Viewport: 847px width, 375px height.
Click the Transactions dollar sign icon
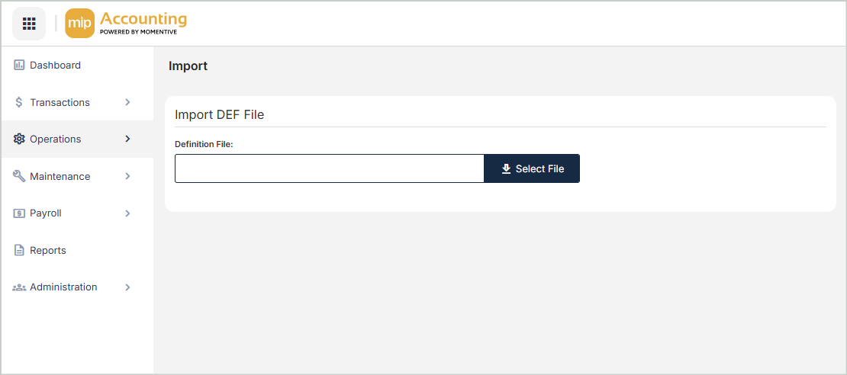(x=19, y=102)
